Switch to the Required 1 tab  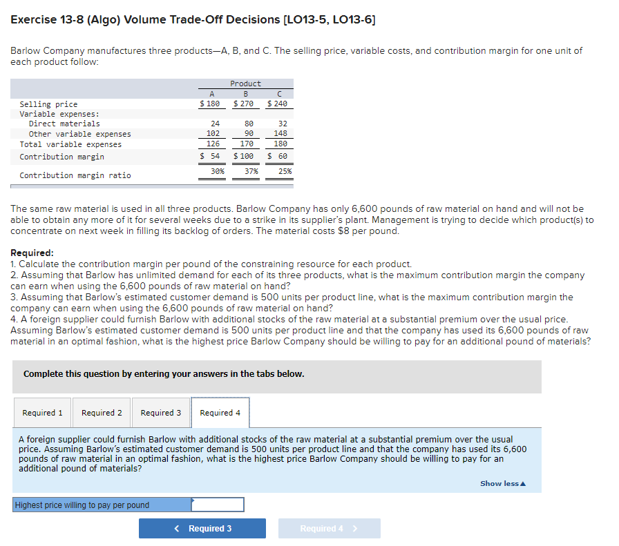pos(42,412)
